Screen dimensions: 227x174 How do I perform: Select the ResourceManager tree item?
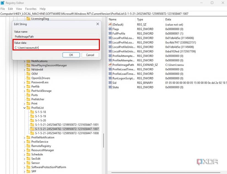click(x=43, y=150)
